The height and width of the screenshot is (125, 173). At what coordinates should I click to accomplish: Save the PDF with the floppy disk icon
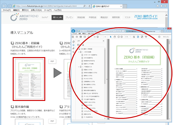(x=73, y=37)
